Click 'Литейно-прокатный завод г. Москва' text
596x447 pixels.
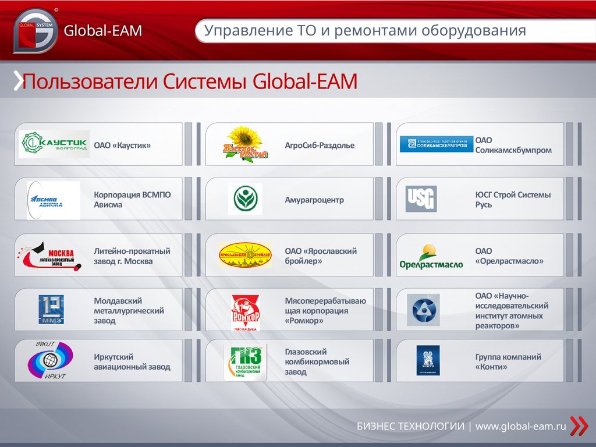pyautogui.click(x=132, y=256)
